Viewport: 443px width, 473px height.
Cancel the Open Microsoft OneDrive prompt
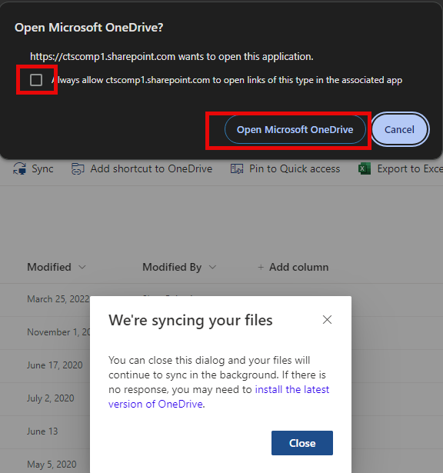[x=400, y=130]
